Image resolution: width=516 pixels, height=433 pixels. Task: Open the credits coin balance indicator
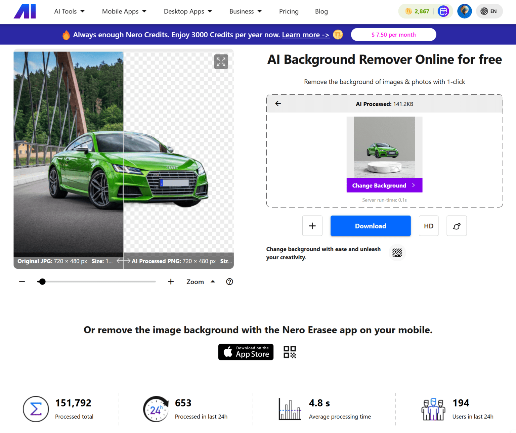(418, 11)
